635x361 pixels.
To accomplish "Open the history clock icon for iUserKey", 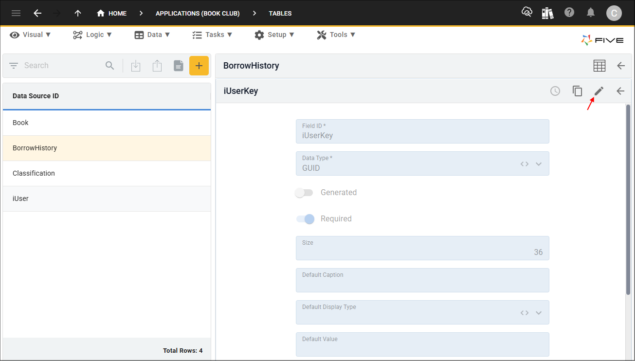I will click(x=555, y=91).
